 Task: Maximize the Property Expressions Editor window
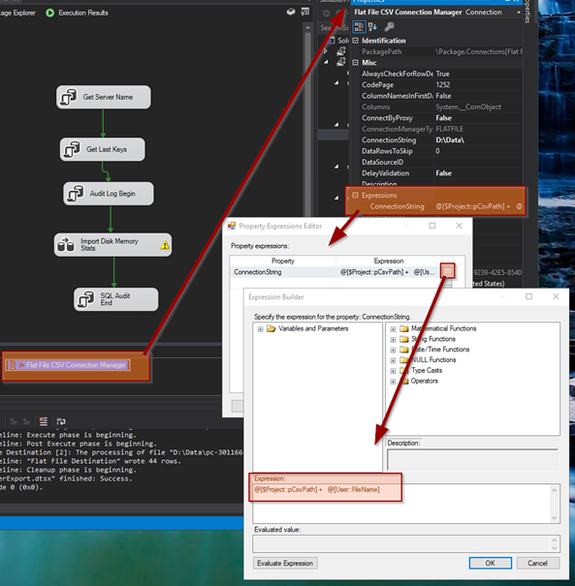pos(432,226)
